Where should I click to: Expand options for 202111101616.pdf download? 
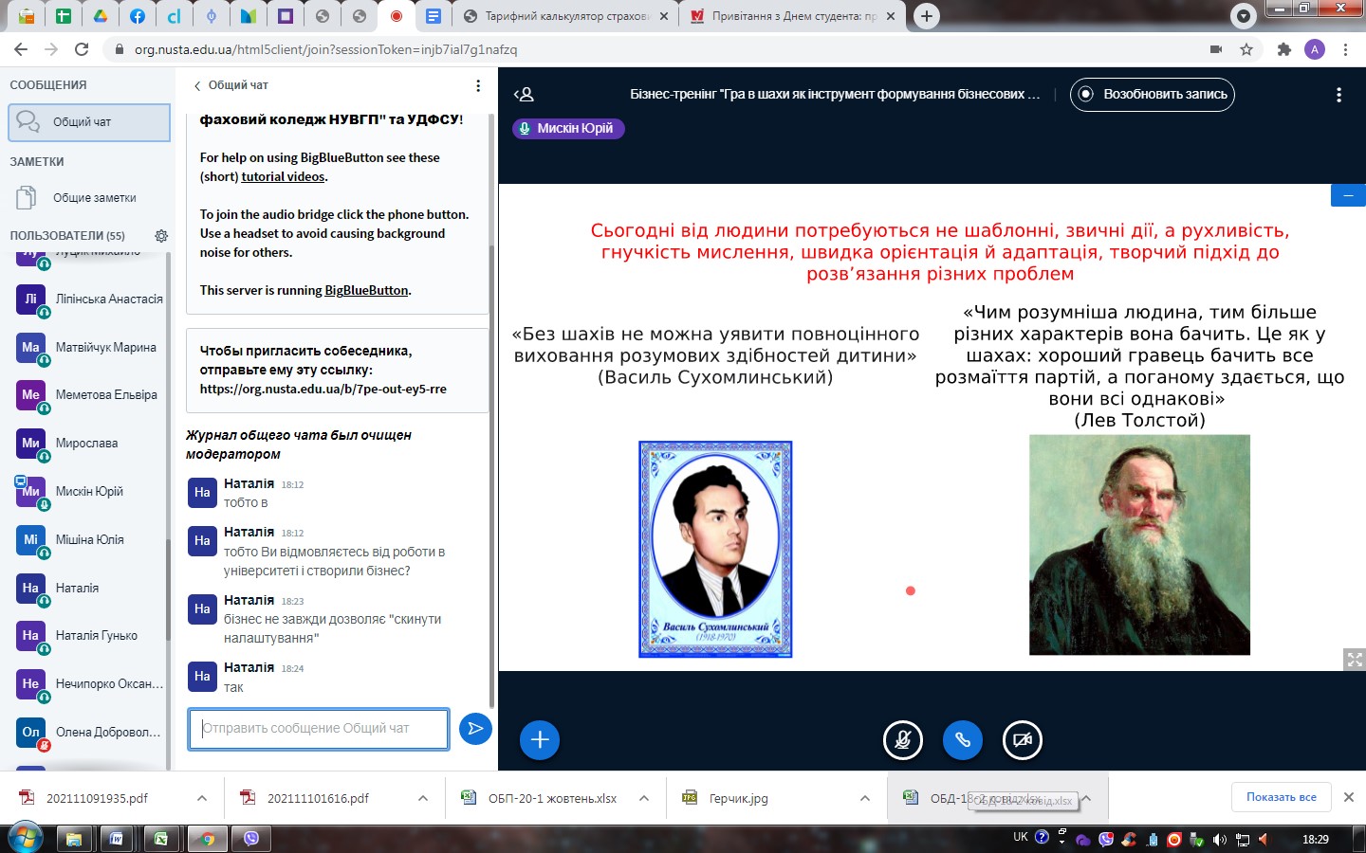tap(423, 798)
